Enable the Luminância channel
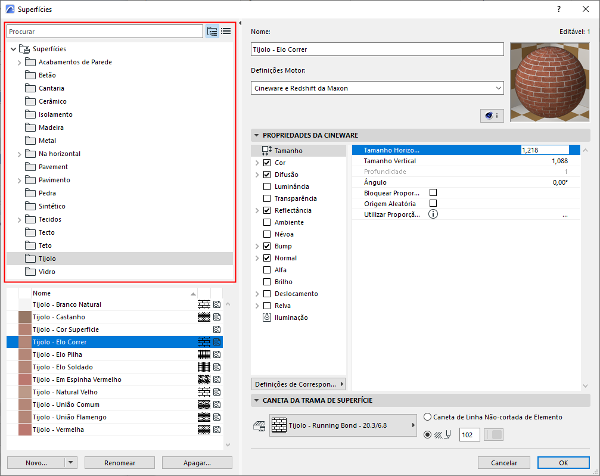This screenshot has height=476, width=600. click(x=267, y=186)
